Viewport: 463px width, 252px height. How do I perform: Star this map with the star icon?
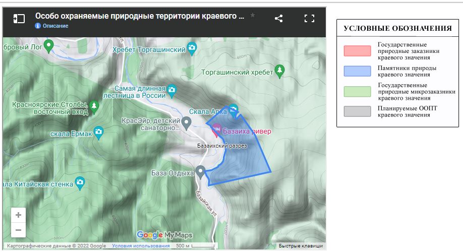[x=253, y=15]
